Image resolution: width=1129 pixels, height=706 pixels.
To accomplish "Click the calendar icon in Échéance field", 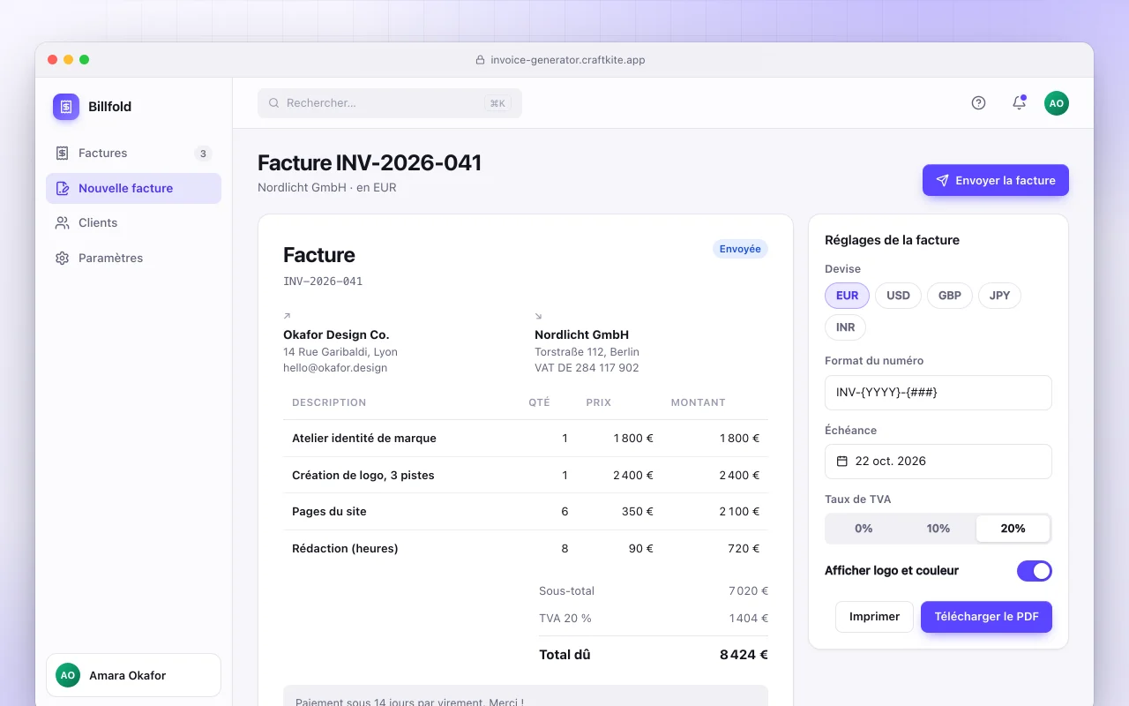I will pyautogui.click(x=842, y=462).
